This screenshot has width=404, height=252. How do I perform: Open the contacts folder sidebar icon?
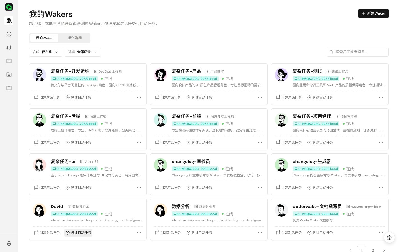[x=9, y=74]
